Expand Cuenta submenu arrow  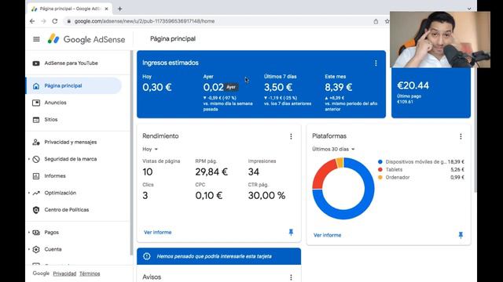click(29, 249)
